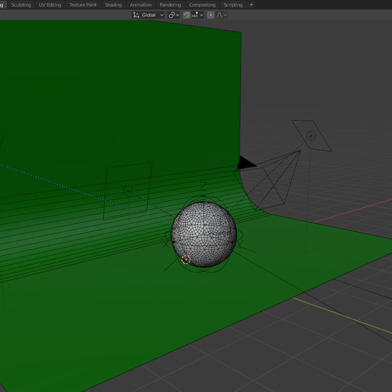Add a new workspace with plus icon
This screenshot has width=392, height=392.
click(x=251, y=5)
